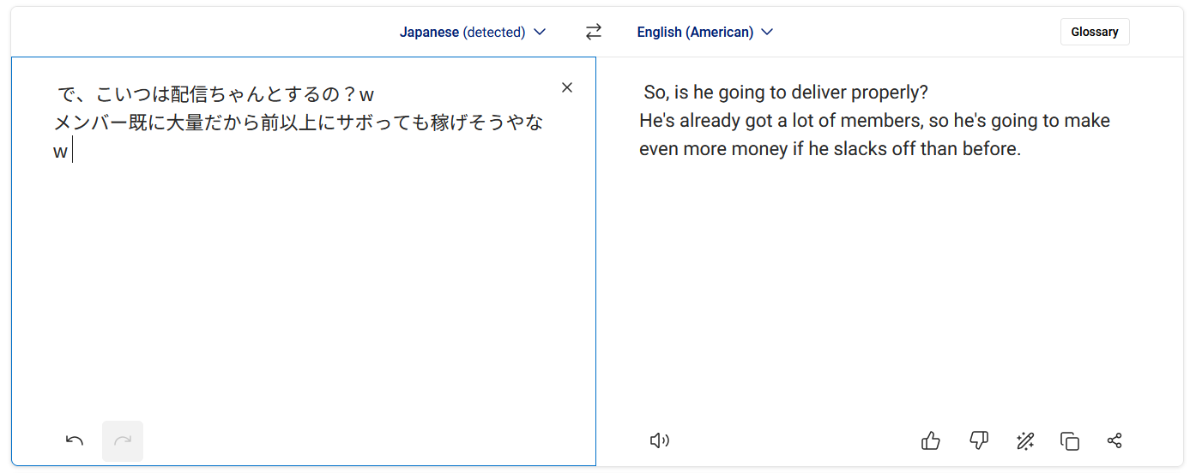
Task: Share the translation via share icon
Action: tap(1114, 440)
